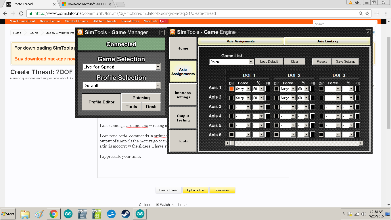The height and width of the screenshot is (220, 391).
Task: Expand the Game List dropdown
Action: (251, 62)
